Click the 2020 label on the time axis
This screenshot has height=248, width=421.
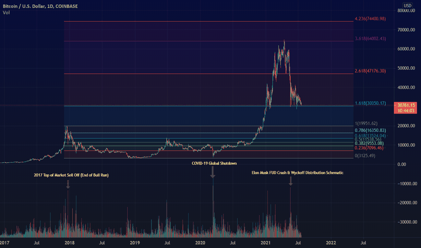pyautogui.click(x=200, y=243)
